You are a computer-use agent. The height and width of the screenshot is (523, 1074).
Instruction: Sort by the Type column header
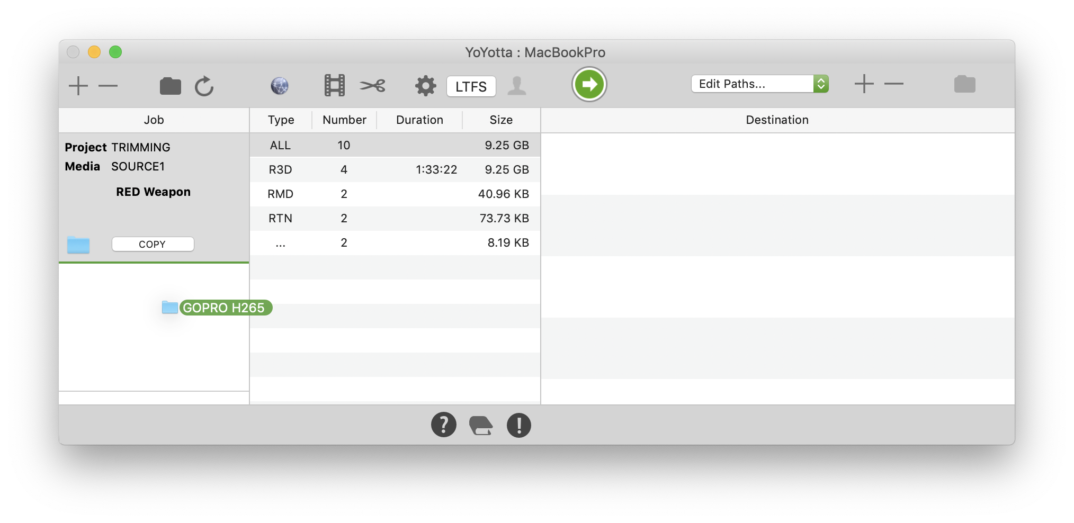pos(281,120)
